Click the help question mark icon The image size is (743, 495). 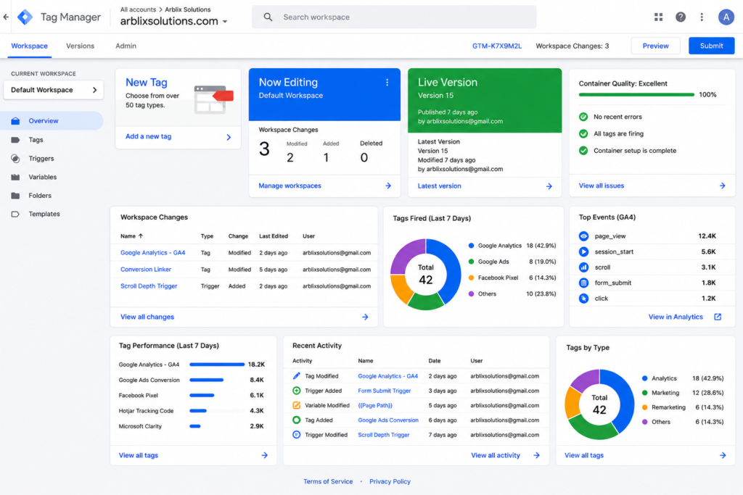point(681,17)
